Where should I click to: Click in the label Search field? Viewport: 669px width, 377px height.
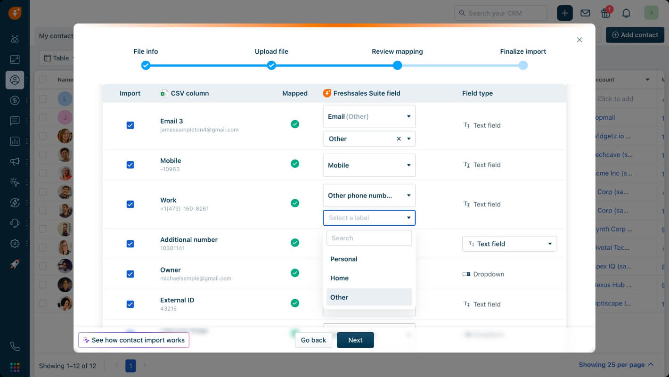pos(369,238)
